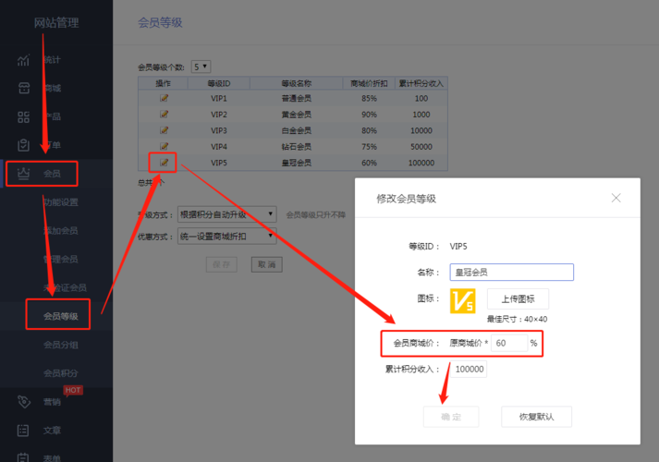Open the 产品 grid icon in sidebar

pyautogui.click(x=23, y=116)
